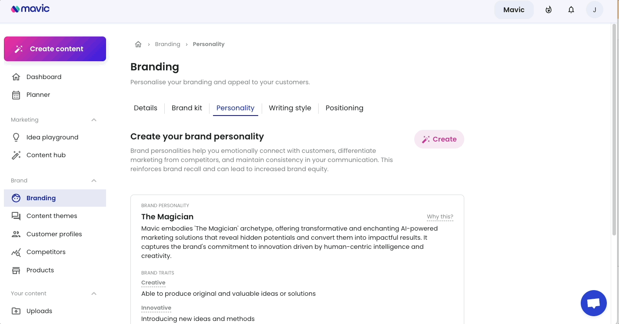Click the page vertical scrollbar
Screen dimensions: 619x324
[614, 130]
